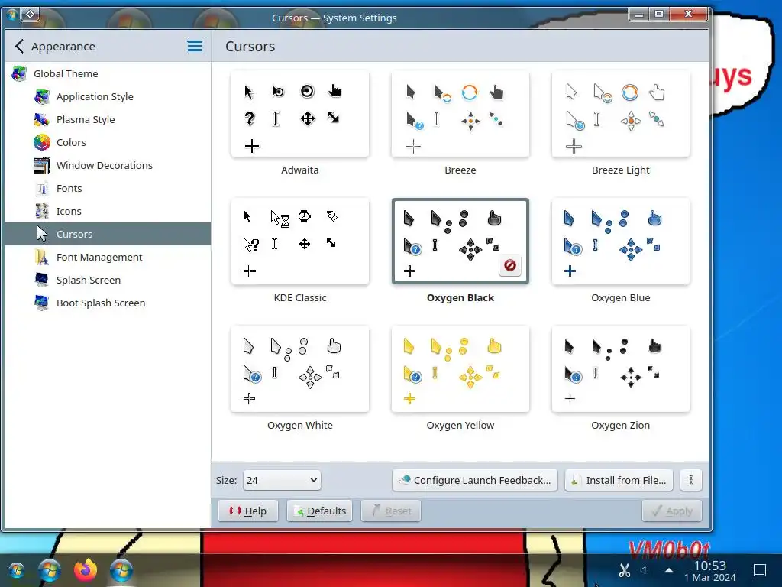The height and width of the screenshot is (587, 782).
Task: Click the scissors clipboard tray icon
Action: click(x=624, y=570)
